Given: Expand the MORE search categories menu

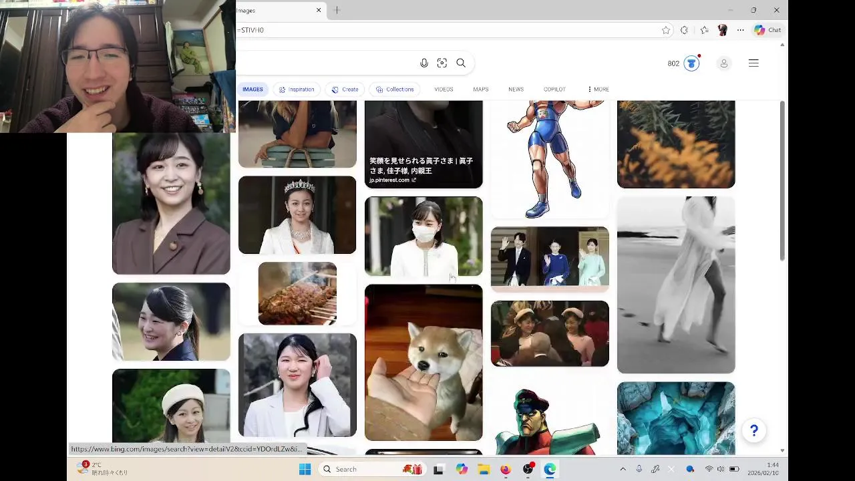Looking at the screenshot, I should coord(598,90).
